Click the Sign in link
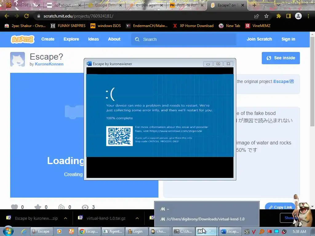Image resolution: width=315 pixels, height=236 pixels. [x=288, y=39]
